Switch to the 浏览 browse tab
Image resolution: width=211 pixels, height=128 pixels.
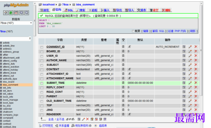(44, 10)
